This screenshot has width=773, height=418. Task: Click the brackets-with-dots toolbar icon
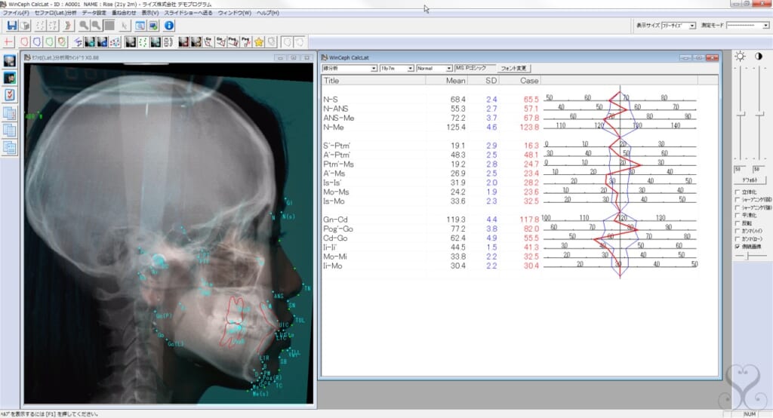pyautogui.click(x=168, y=42)
